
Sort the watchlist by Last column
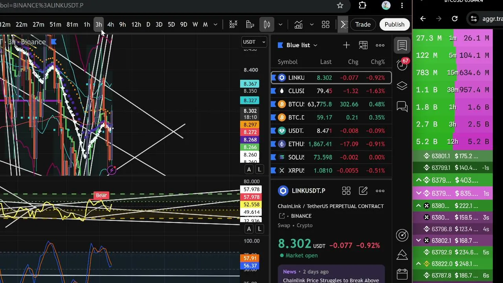pos(326,62)
